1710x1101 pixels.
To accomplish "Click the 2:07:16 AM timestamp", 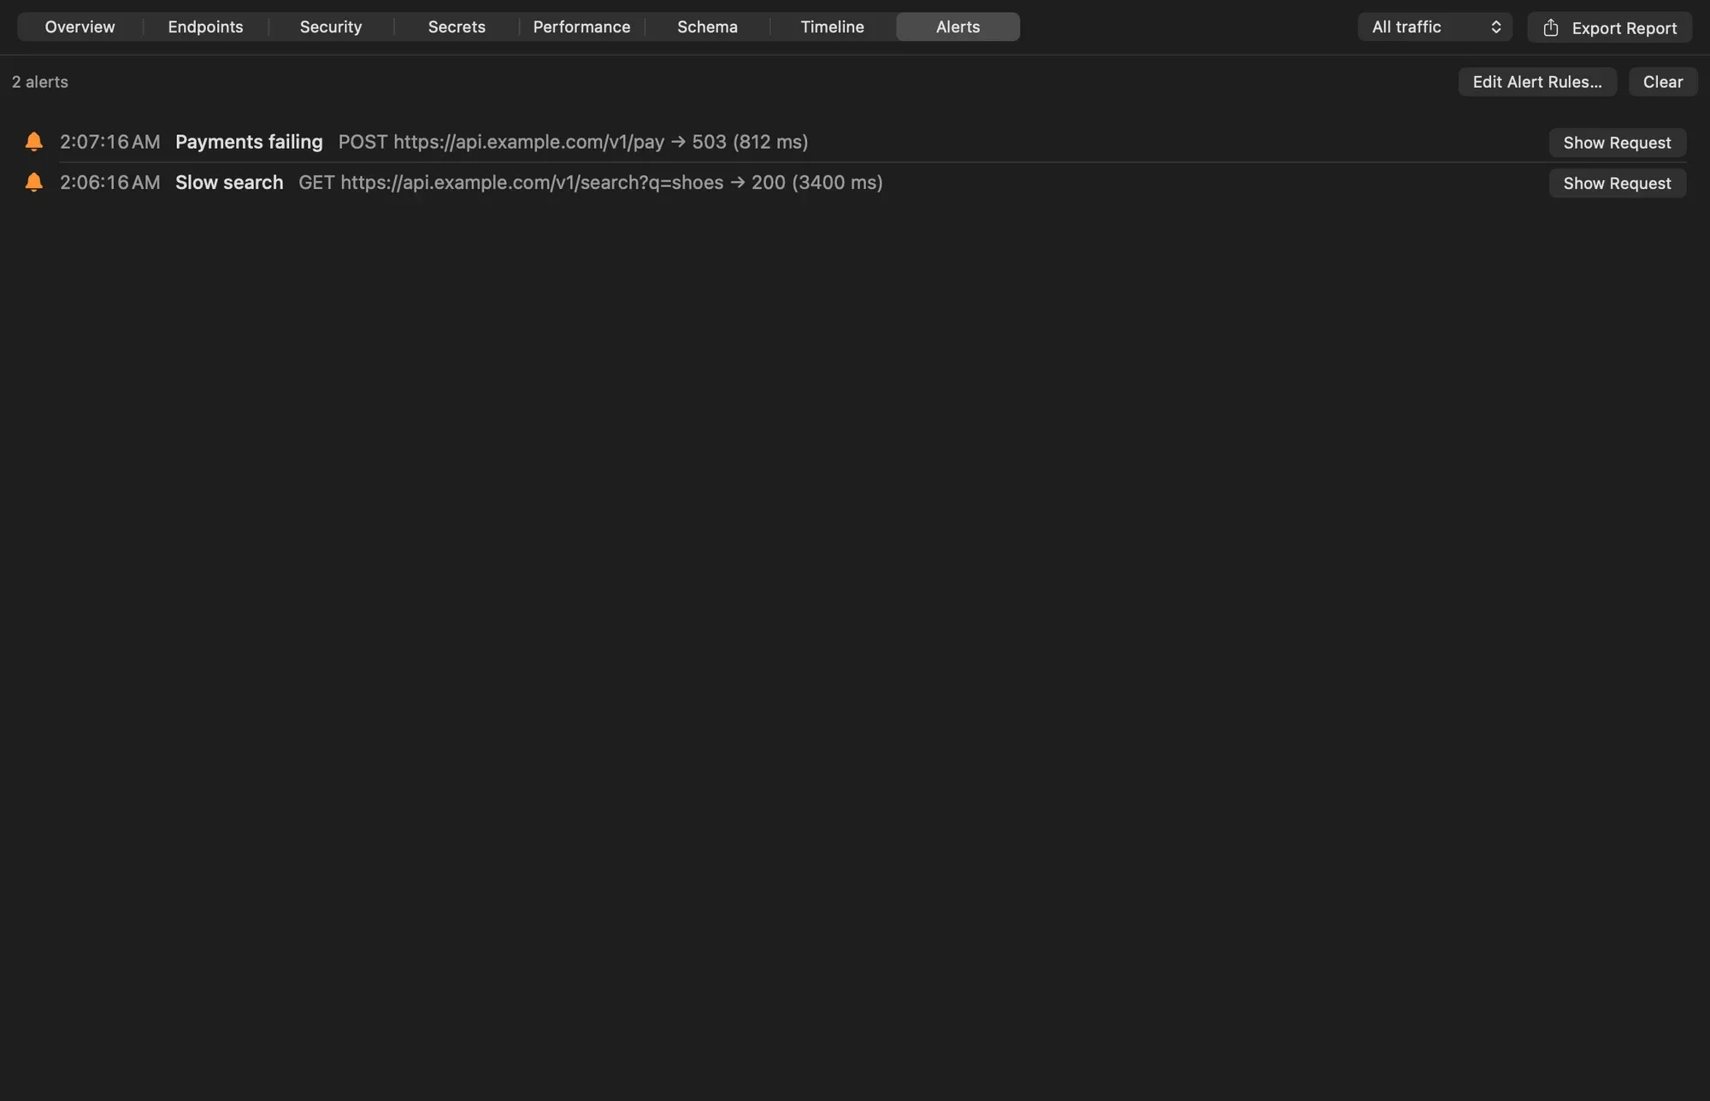I will click(x=110, y=142).
